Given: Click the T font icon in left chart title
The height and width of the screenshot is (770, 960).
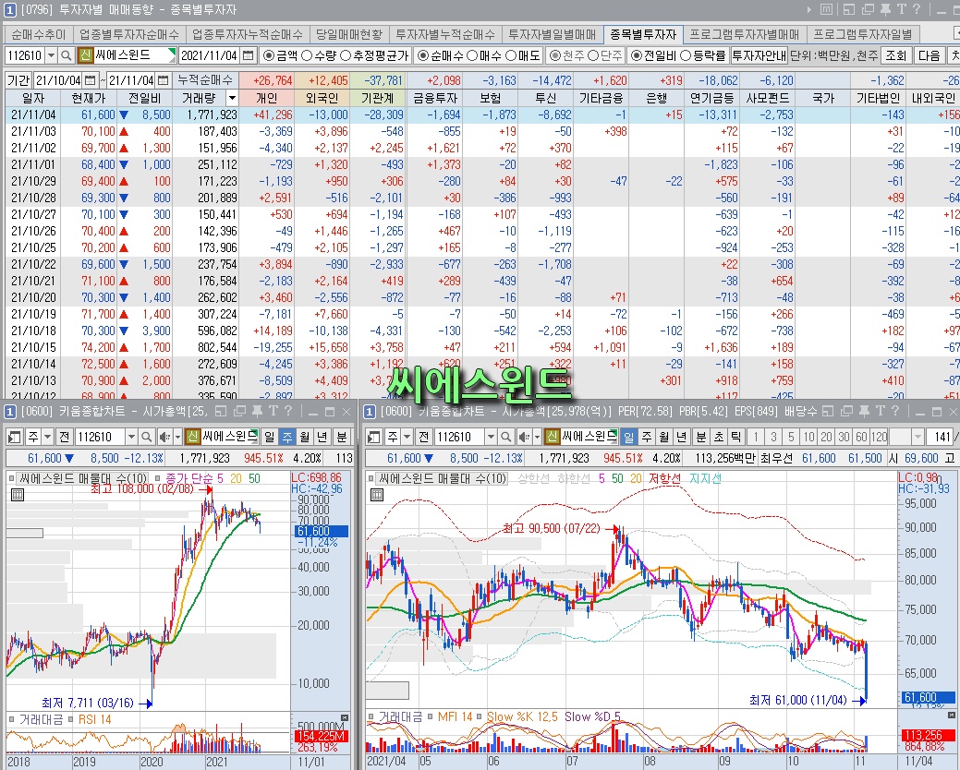Looking at the screenshot, I should coord(273,411).
